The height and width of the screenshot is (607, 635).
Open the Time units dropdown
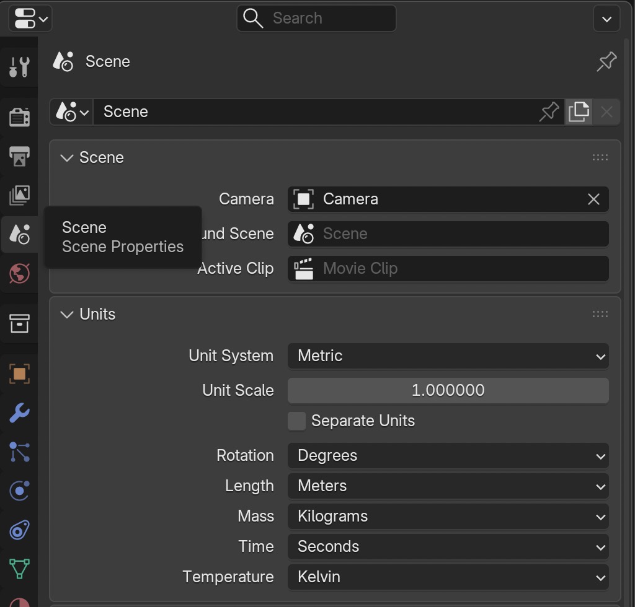(448, 547)
